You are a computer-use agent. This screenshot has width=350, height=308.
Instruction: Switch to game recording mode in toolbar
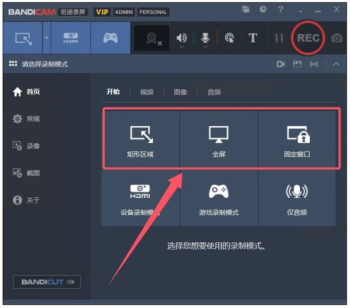click(x=110, y=38)
